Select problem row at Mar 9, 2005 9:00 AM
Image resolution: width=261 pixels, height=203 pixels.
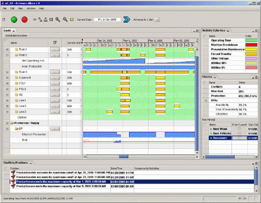click(x=132, y=186)
